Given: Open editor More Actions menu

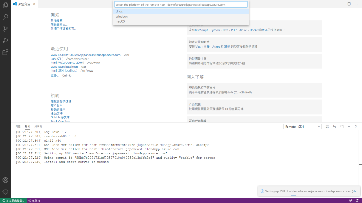Looking at the screenshot, I should [x=356, y=4].
